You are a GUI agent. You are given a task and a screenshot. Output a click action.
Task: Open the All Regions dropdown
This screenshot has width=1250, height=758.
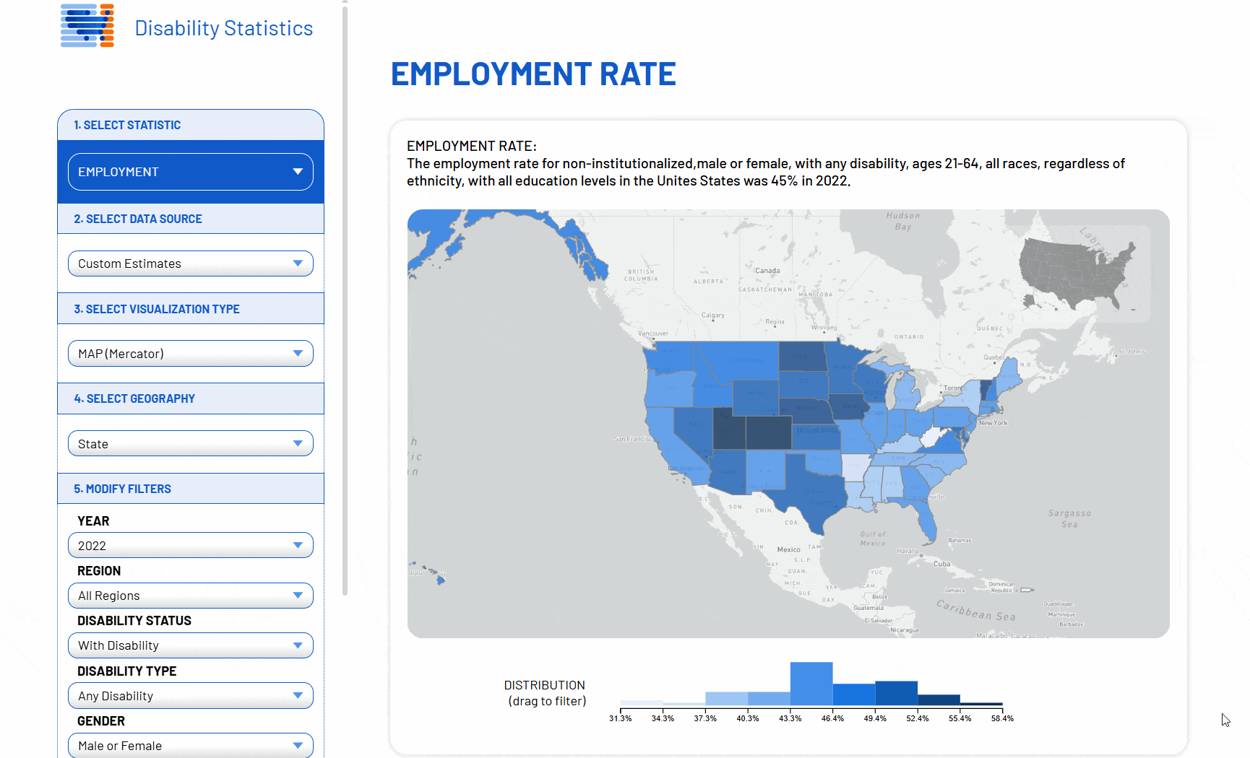pos(191,596)
